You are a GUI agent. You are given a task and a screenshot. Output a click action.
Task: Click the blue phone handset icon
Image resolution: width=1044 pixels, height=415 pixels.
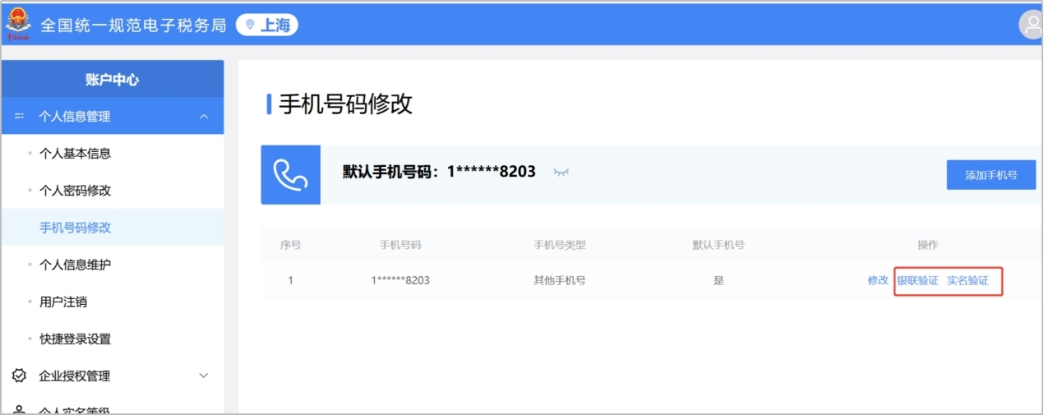(290, 174)
